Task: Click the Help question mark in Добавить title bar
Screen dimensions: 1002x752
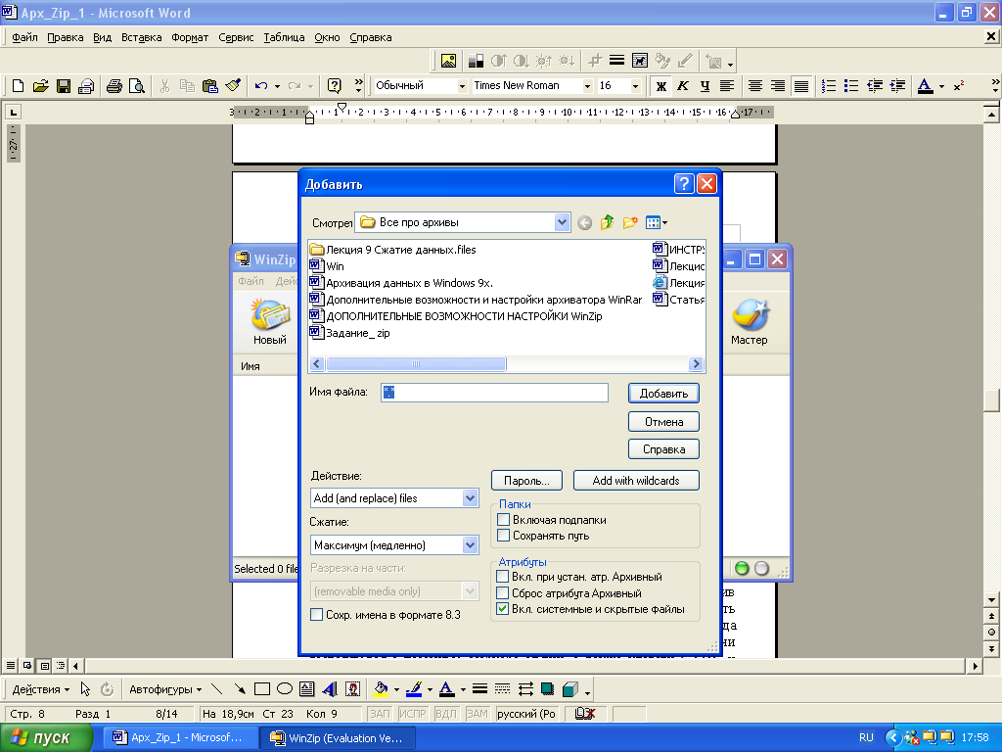Action: pyautogui.click(x=684, y=184)
